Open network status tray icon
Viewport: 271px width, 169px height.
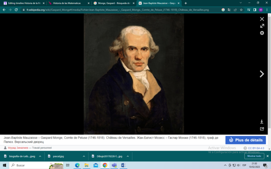(234, 165)
